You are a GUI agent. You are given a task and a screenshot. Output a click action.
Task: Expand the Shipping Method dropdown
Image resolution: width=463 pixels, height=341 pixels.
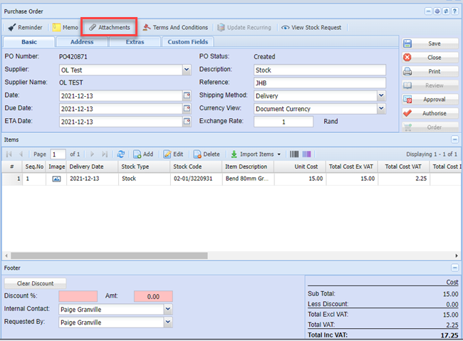(381, 95)
